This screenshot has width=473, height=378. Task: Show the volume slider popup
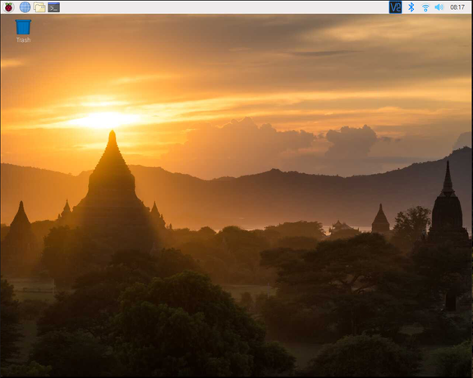point(439,7)
